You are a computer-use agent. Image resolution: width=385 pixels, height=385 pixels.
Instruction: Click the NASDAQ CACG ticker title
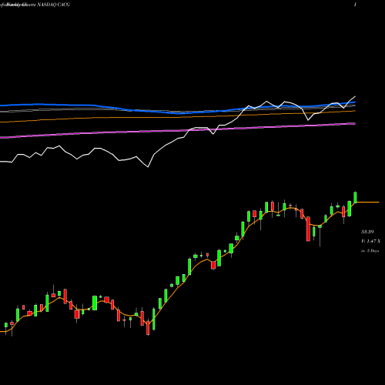click(53, 5)
